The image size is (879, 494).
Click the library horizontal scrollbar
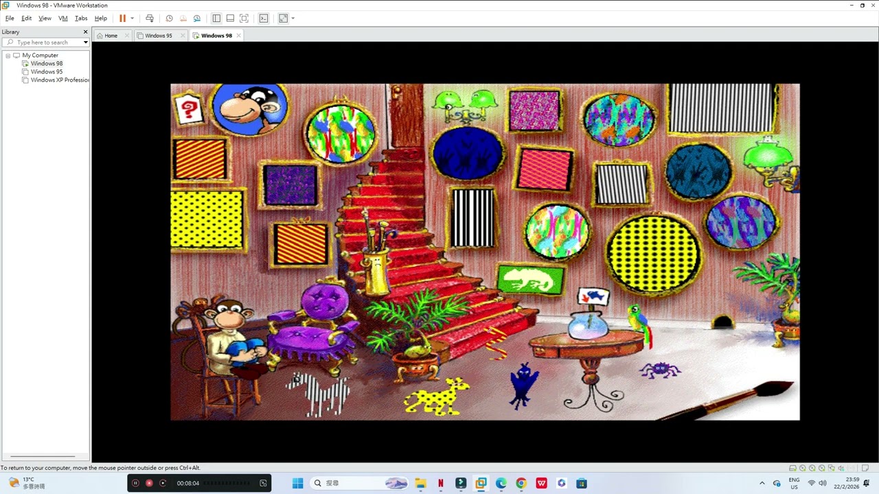43,456
